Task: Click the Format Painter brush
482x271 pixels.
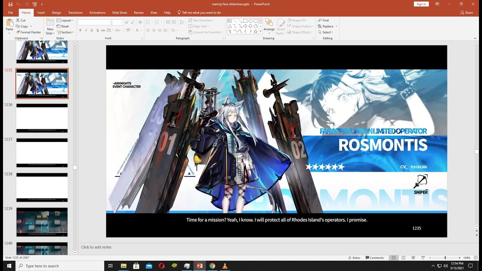Action: click(x=29, y=32)
